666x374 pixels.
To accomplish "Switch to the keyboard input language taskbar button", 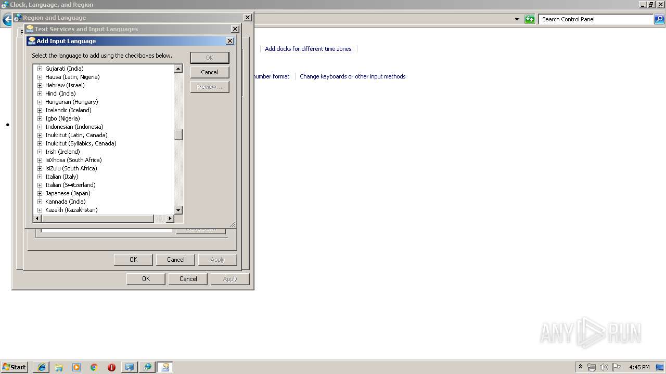I will (x=165, y=367).
